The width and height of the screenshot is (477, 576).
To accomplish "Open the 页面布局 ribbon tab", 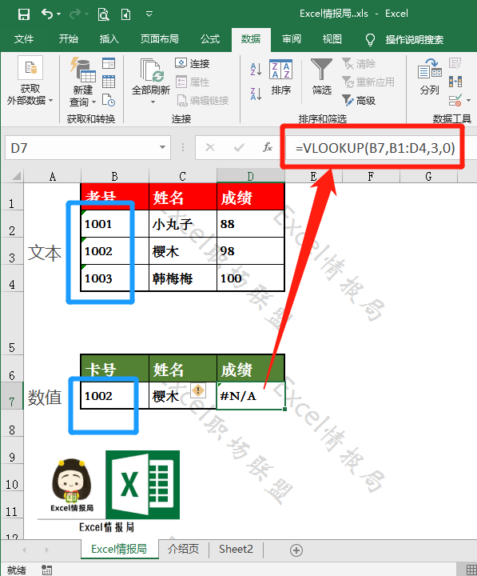I will point(159,39).
